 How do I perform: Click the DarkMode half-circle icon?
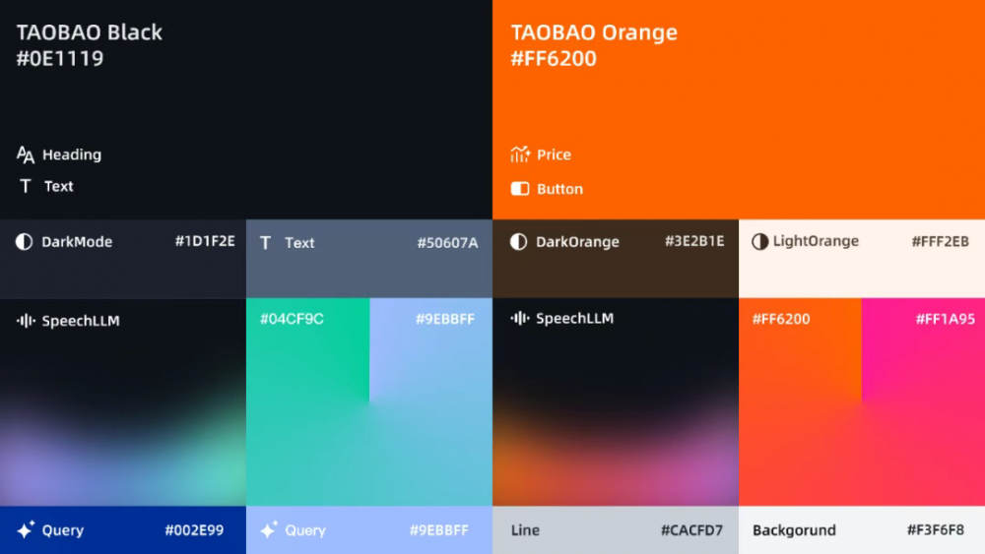click(x=25, y=242)
